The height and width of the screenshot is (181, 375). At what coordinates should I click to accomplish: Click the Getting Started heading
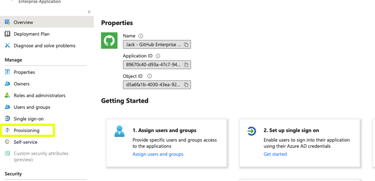[124, 101]
